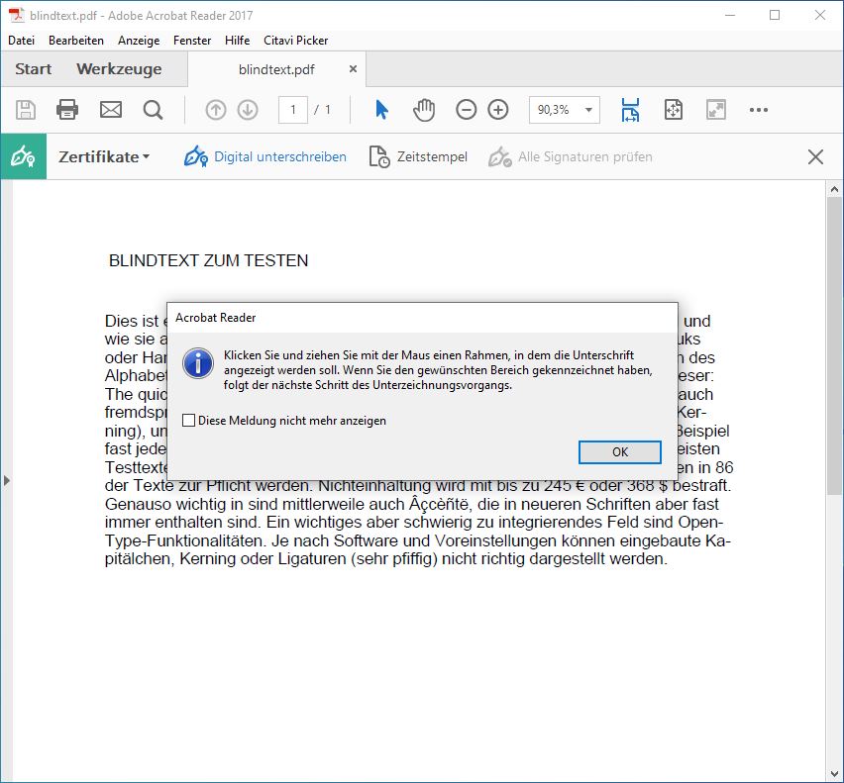Click the page number input field
The image size is (844, 783).
click(x=293, y=110)
